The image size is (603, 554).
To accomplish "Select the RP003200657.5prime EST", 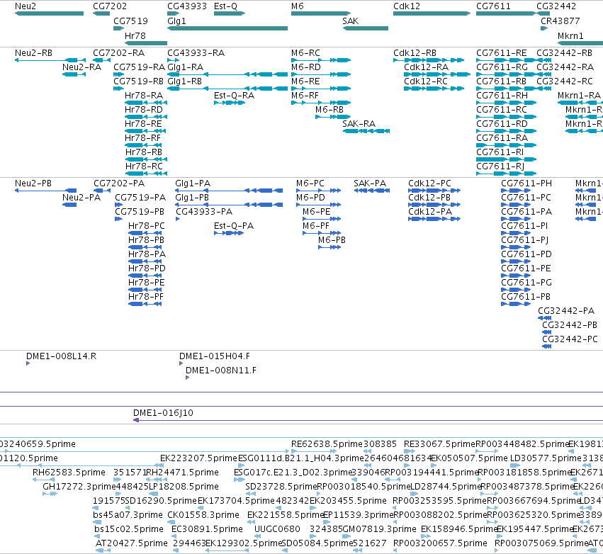I will 395,550.
